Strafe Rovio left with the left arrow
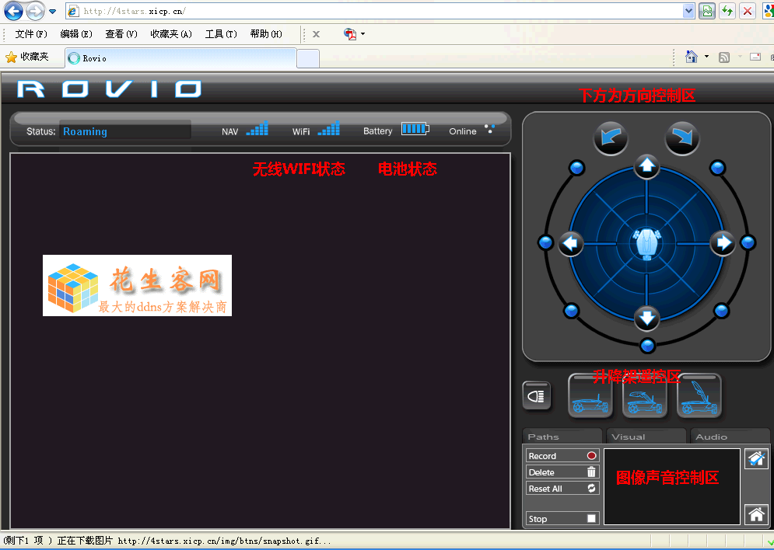774x550 pixels. point(571,243)
